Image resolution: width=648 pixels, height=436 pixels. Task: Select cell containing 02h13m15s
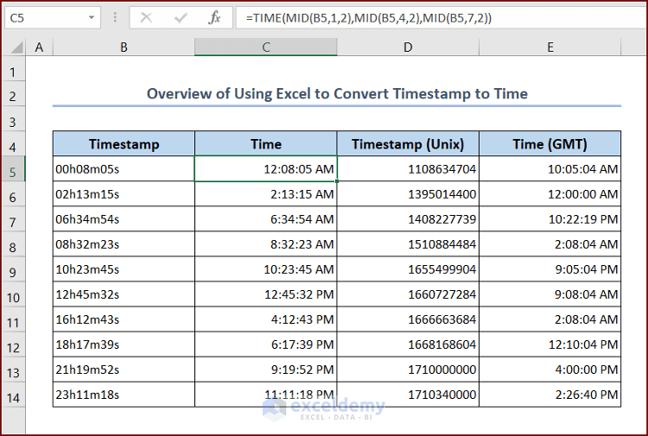tap(124, 194)
